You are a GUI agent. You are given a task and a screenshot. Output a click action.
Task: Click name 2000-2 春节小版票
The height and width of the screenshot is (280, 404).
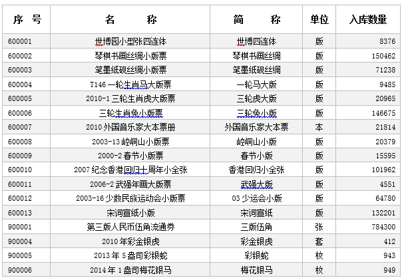pos(130,156)
